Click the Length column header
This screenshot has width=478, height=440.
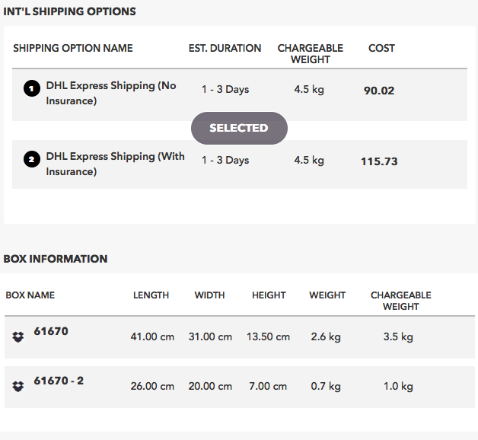coord(151,295)
